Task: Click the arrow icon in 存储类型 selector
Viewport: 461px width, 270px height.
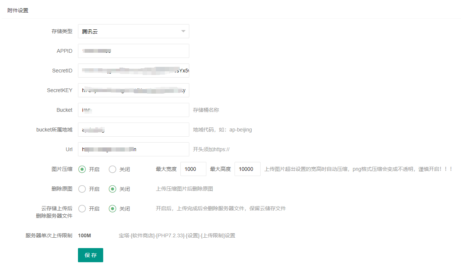Action: 183,31
